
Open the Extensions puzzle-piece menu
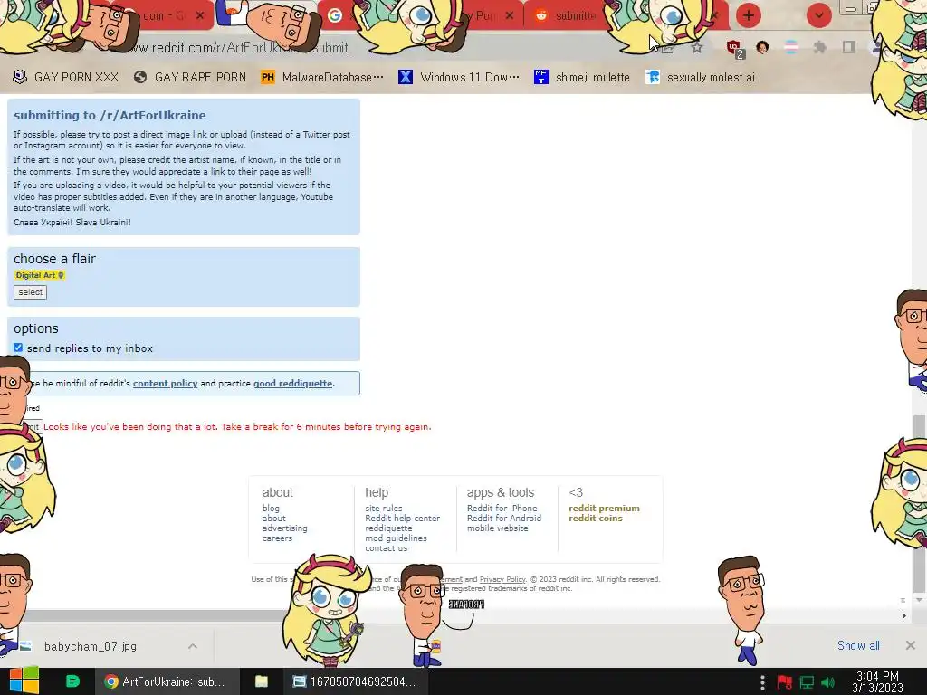point(819,47)
